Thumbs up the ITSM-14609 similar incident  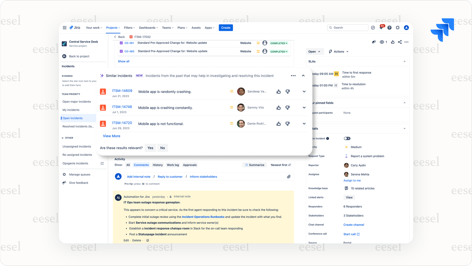(278, 91)
